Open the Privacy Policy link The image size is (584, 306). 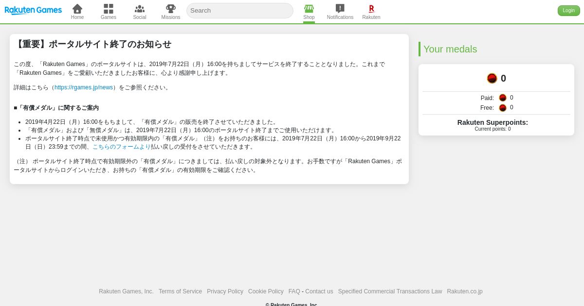pos(225,291)
